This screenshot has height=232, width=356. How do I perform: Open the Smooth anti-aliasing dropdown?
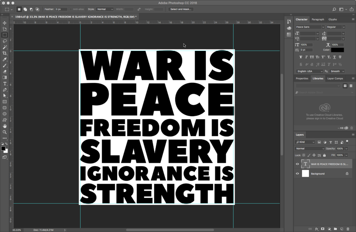pos(337,71)
